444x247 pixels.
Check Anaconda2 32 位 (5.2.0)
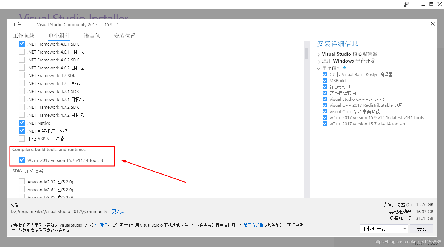(x=22, y=182)
